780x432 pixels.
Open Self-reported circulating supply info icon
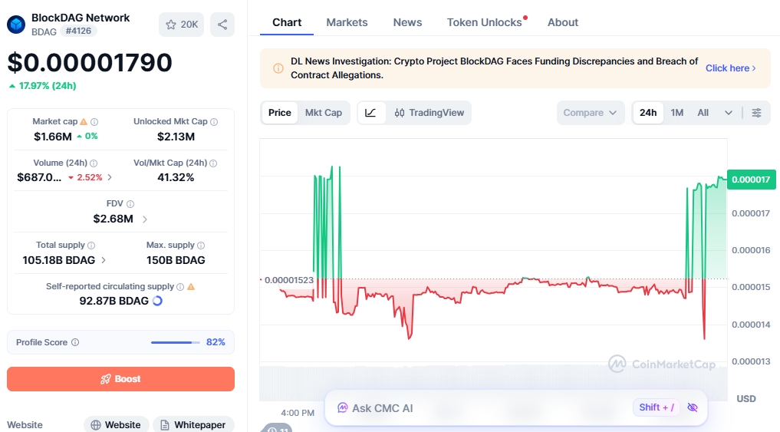click(x=180, y=286)
